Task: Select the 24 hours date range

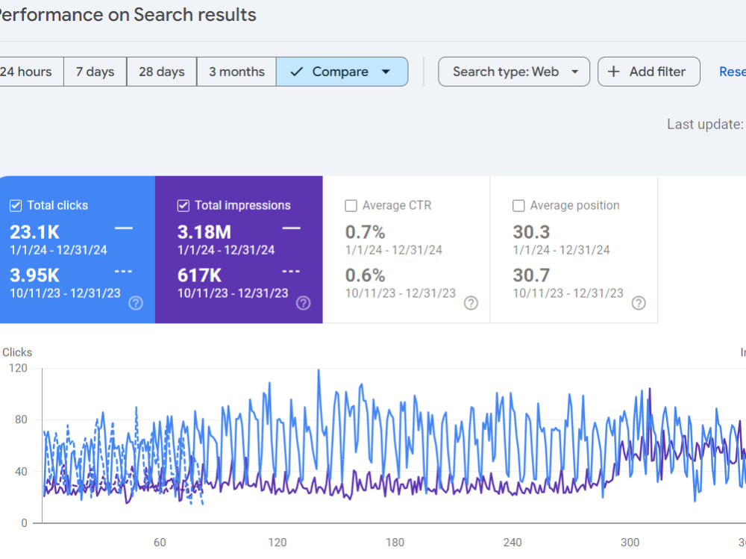Action: click(31, 72)
